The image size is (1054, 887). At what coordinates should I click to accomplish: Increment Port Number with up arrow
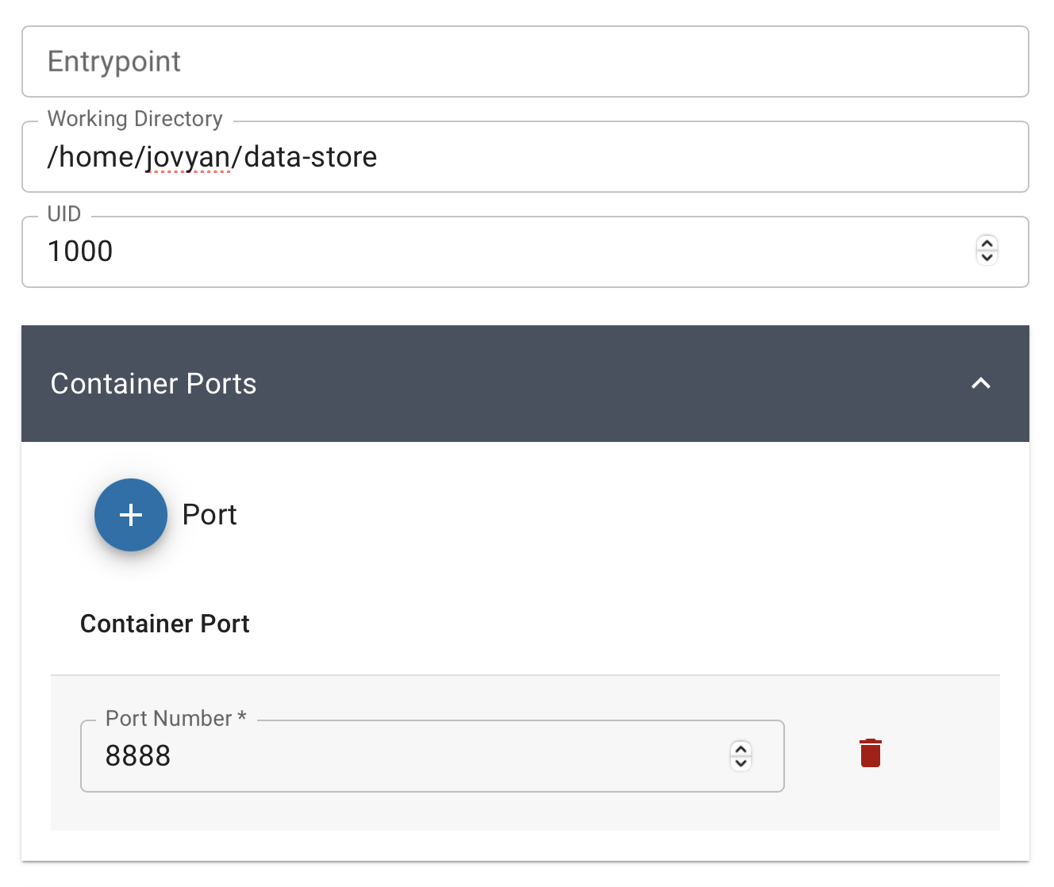740,748
